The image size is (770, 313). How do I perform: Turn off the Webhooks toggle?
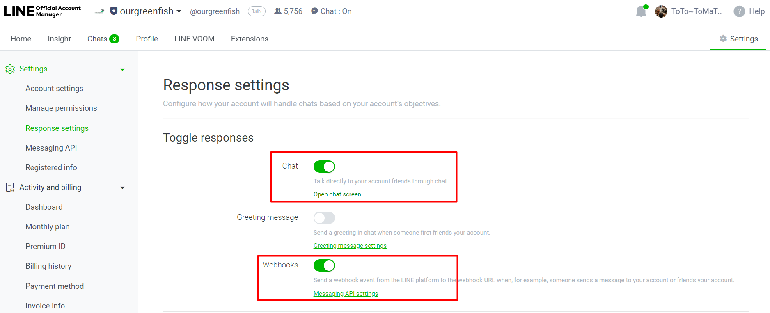(x=324, y=265)
